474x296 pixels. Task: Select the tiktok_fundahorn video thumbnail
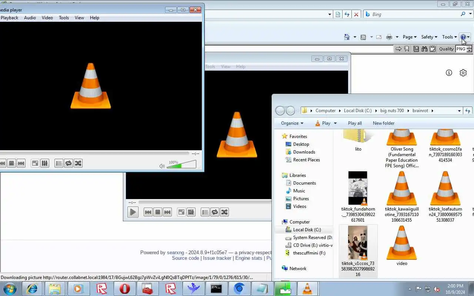click(358, 188)
